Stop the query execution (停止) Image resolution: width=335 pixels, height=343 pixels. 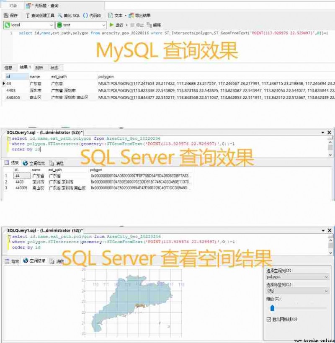pos(137,25)
